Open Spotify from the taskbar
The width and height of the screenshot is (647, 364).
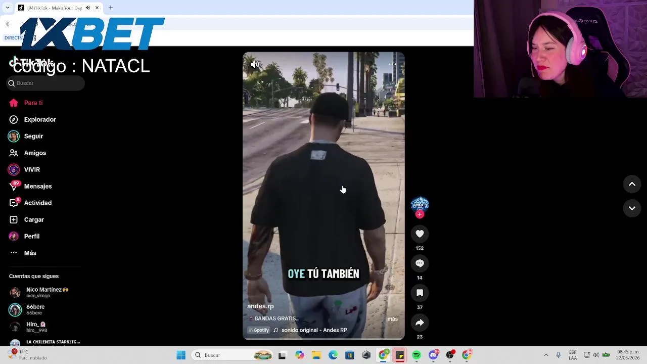tap(417, 355)
